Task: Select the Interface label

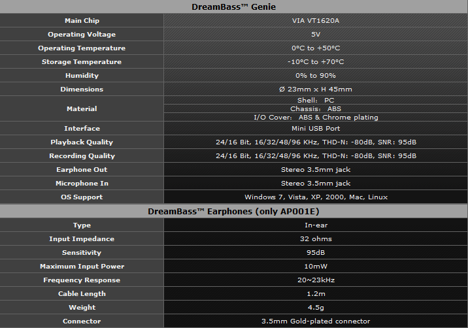Action: [82, 128]
